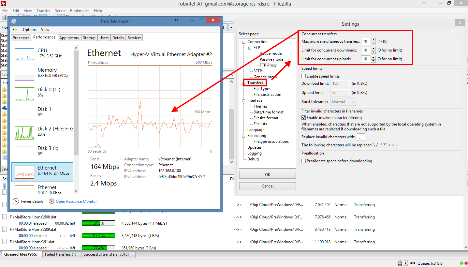468x267 pixels.
Task: Click the Task Manager window icon
Action: click(x=13, y=22)
